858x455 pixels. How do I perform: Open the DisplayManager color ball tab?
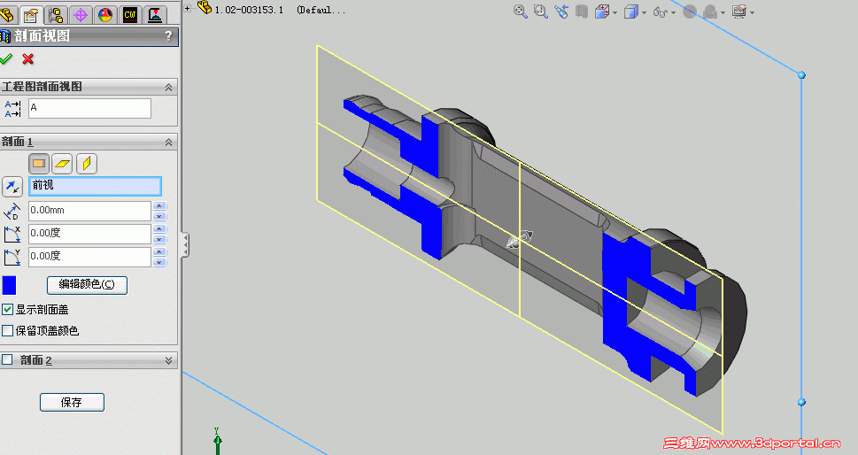[x=105, y=15]
